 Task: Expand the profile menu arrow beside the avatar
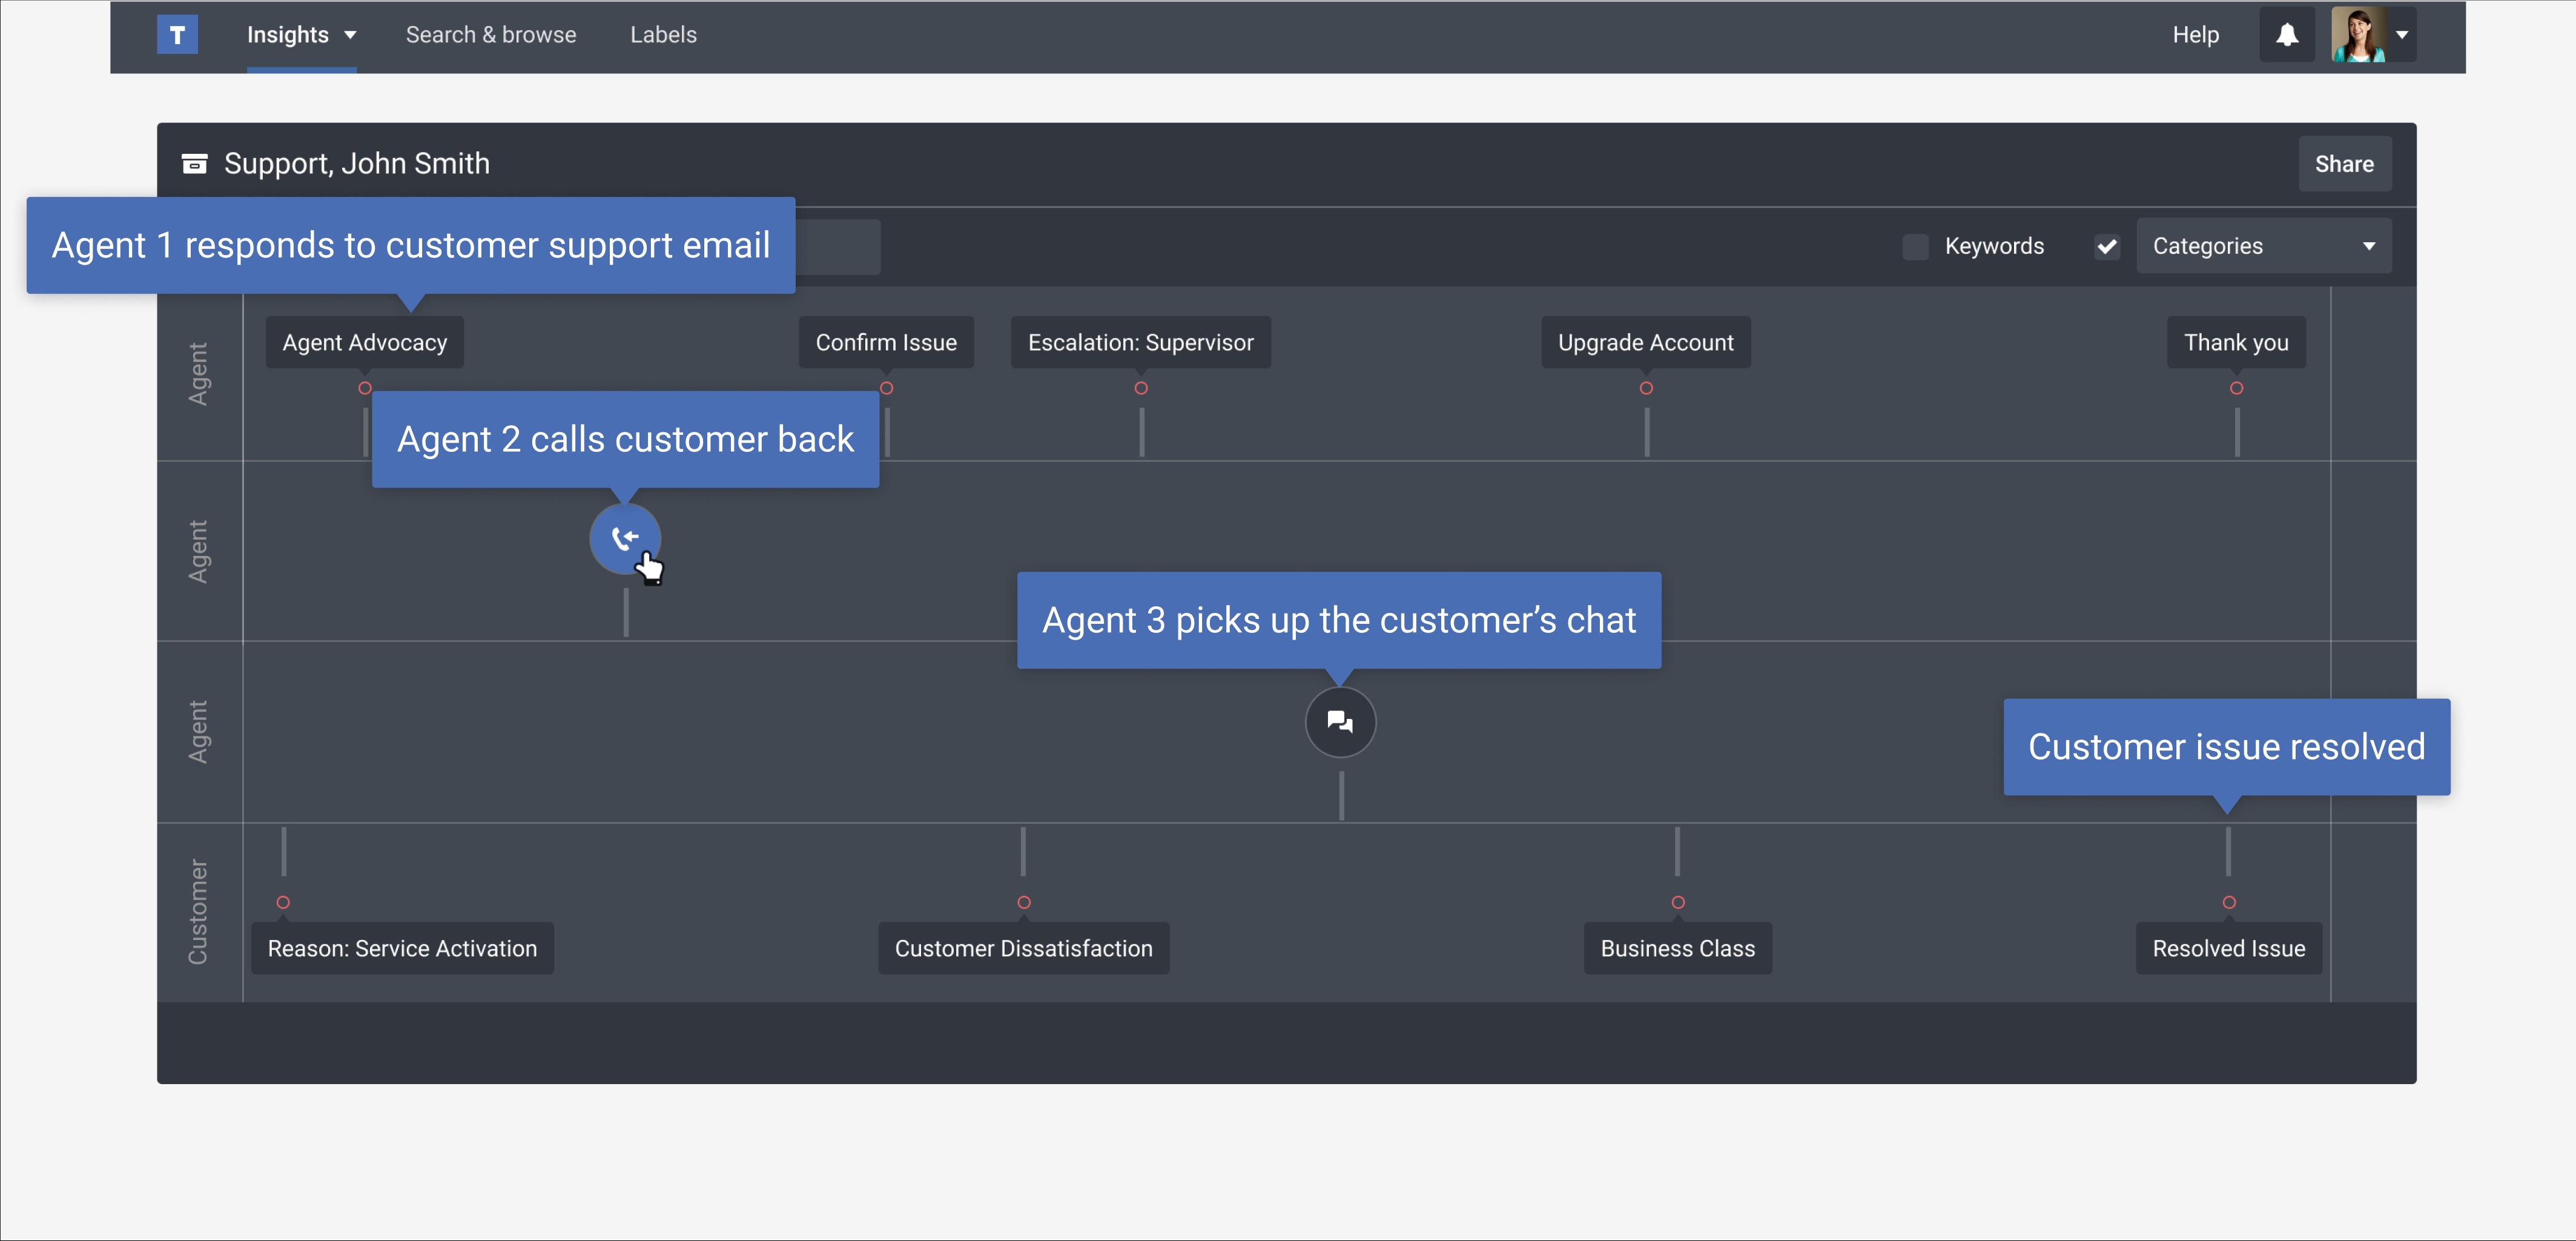(2402, 34)
